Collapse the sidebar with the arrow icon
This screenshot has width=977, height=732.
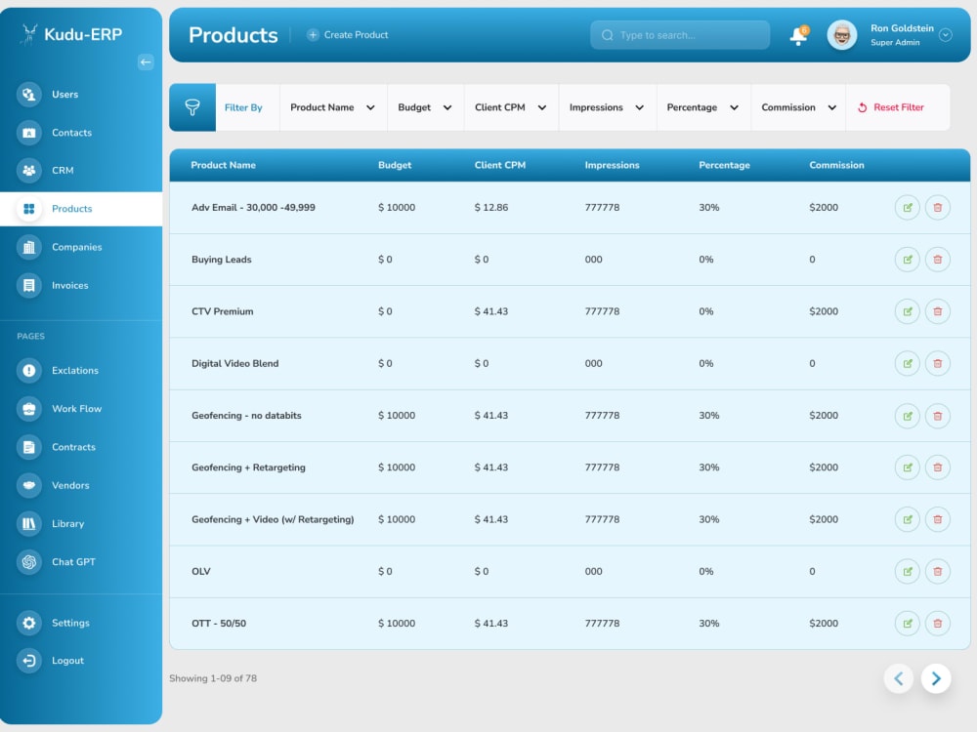(146, 61)
